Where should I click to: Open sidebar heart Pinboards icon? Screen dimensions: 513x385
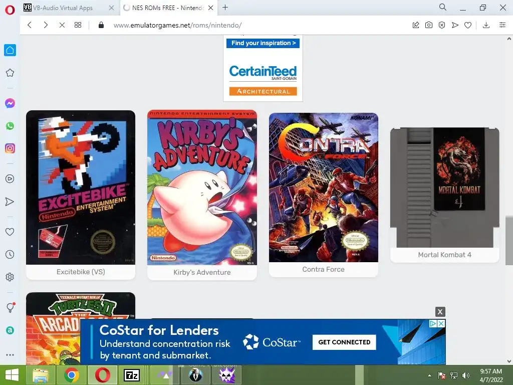coord(10,232)
